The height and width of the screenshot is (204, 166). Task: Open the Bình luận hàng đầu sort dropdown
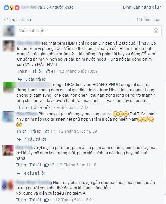142,7
